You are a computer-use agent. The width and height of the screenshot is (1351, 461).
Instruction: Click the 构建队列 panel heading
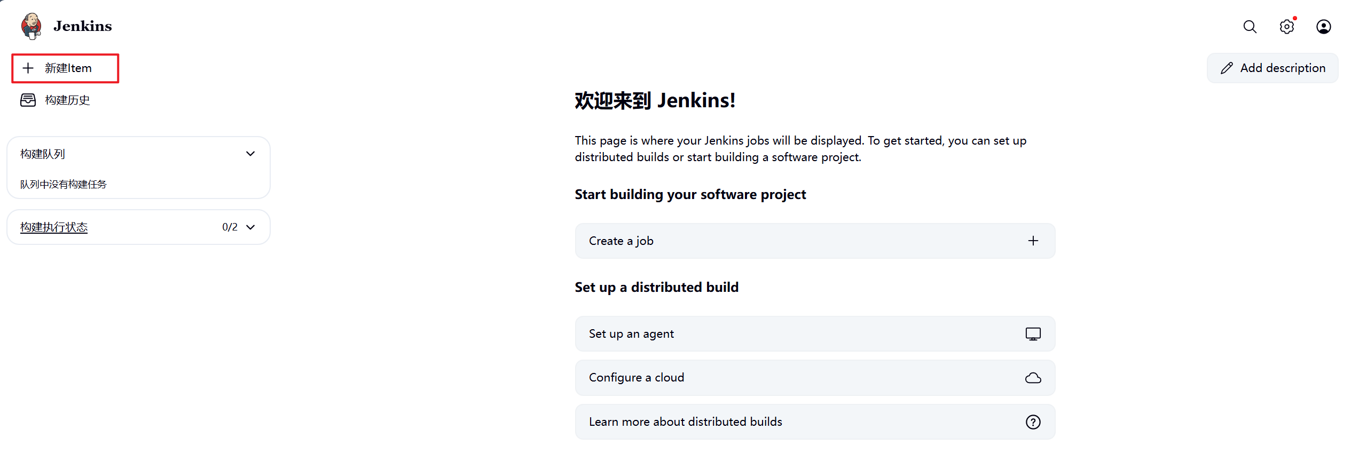point(43,154)
